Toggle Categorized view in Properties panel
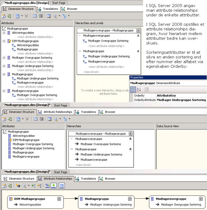This screenshot has width=207, height=210. pos(133,89)
